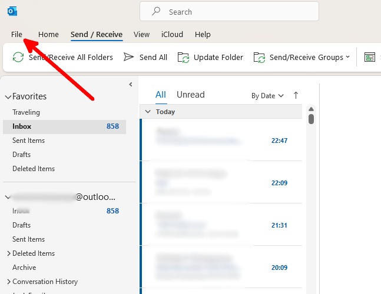Click the progress window icon in ribbon
This screenshot has height=294, width=381.
370,57
